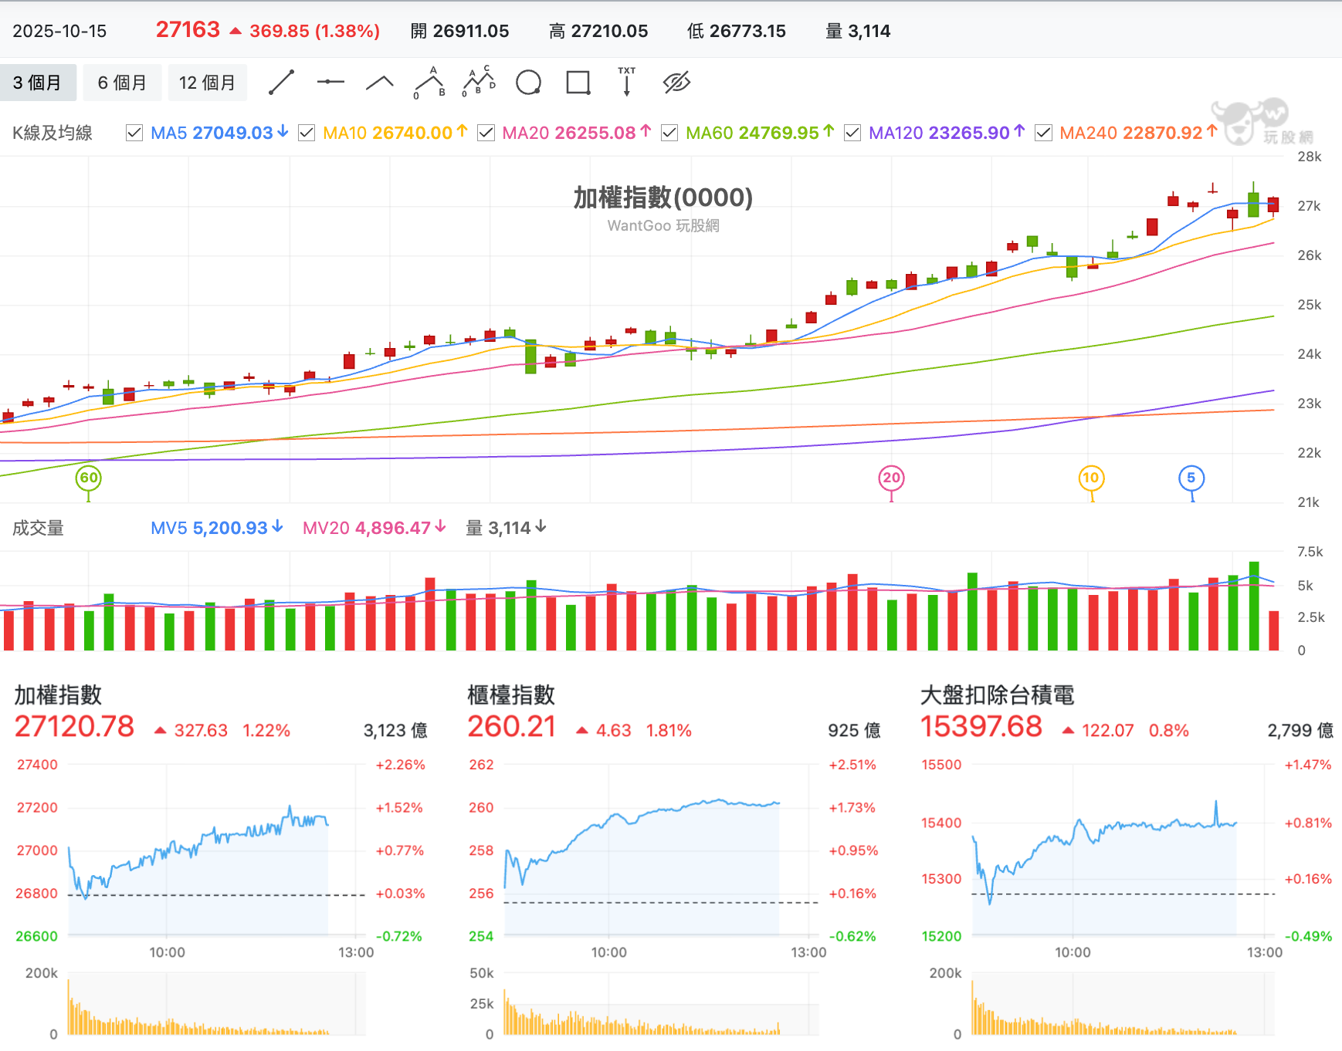The image size is (1342, 1051).
Task: Click the pink 20-day marker on chart
Action: [x=892, y=478]
